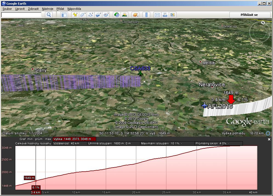Click the Slaný placemark dot
Screen dimensions: 273x196
pyautogui.click(x=33, y=69)
